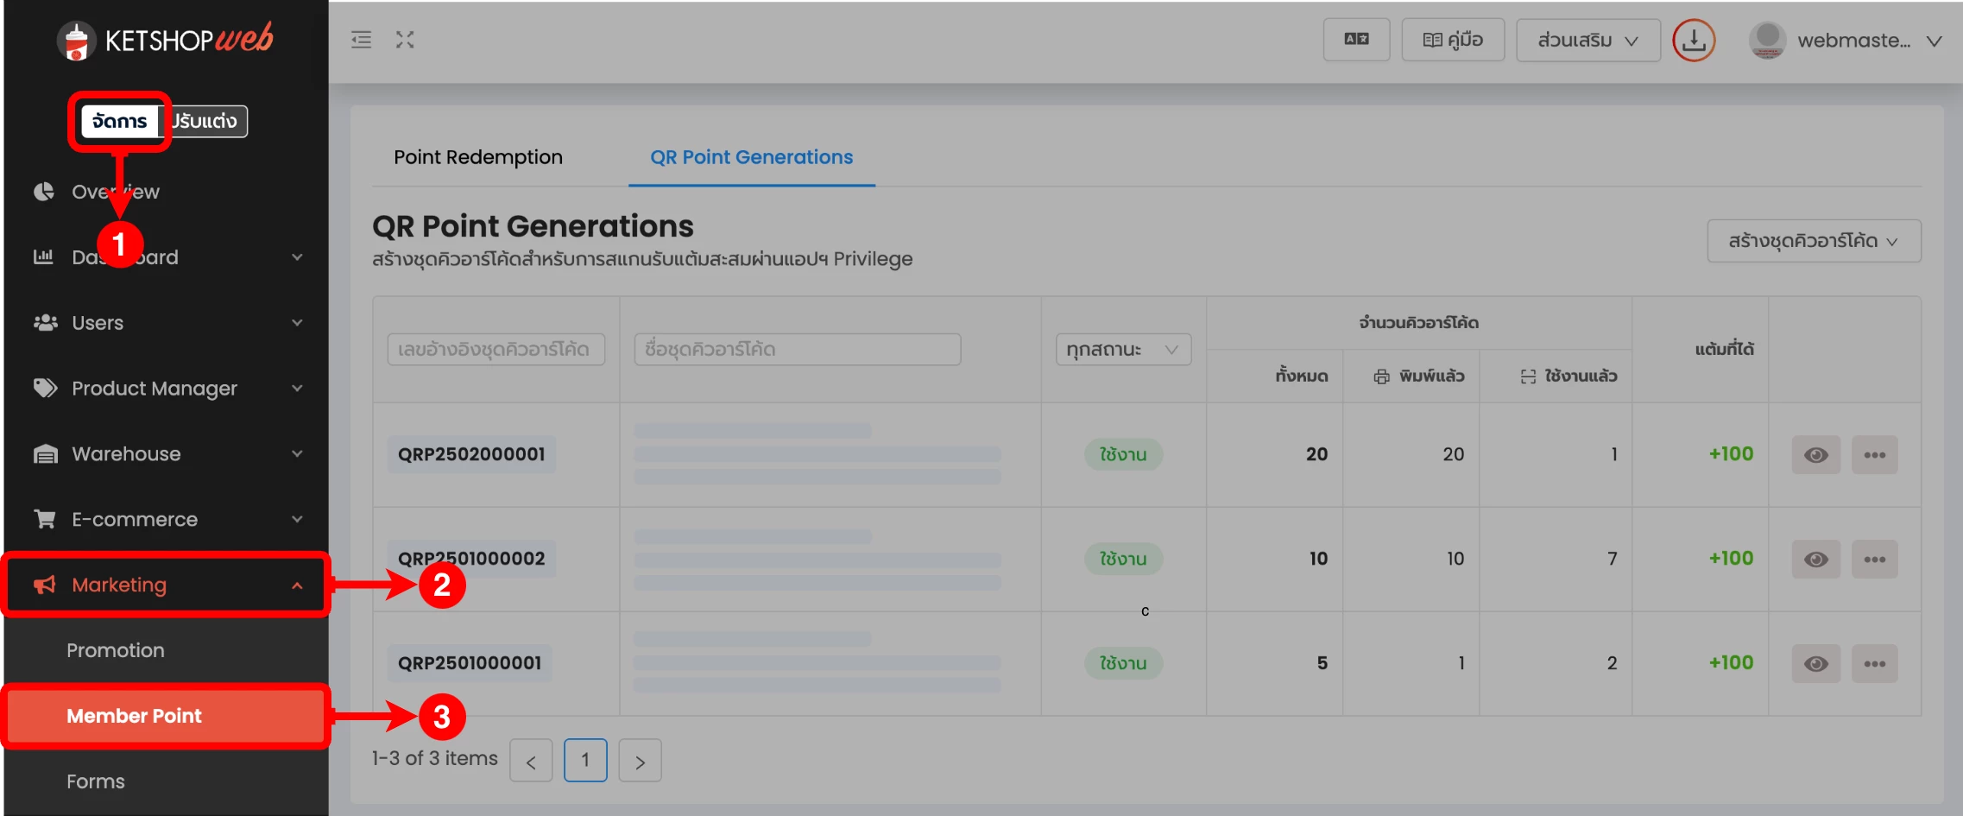Viewport: 1963px width, 816px height.
Task: Collapse the left sidebar navigation
Action: point(362,39)
